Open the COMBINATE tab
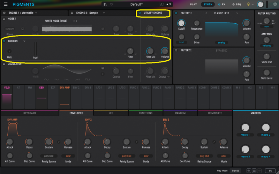Screen dimensions: 279x174 [x=215, y=113]
